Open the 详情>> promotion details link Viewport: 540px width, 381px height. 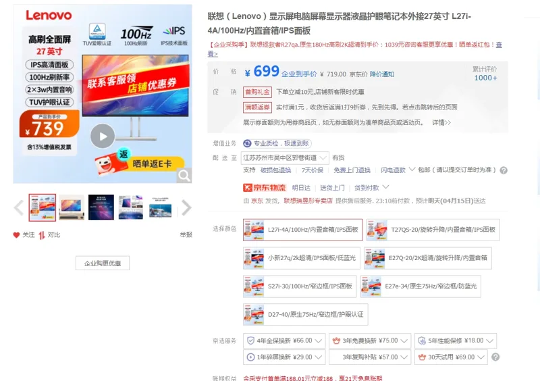pyautogui.click(x=441, y=122)
